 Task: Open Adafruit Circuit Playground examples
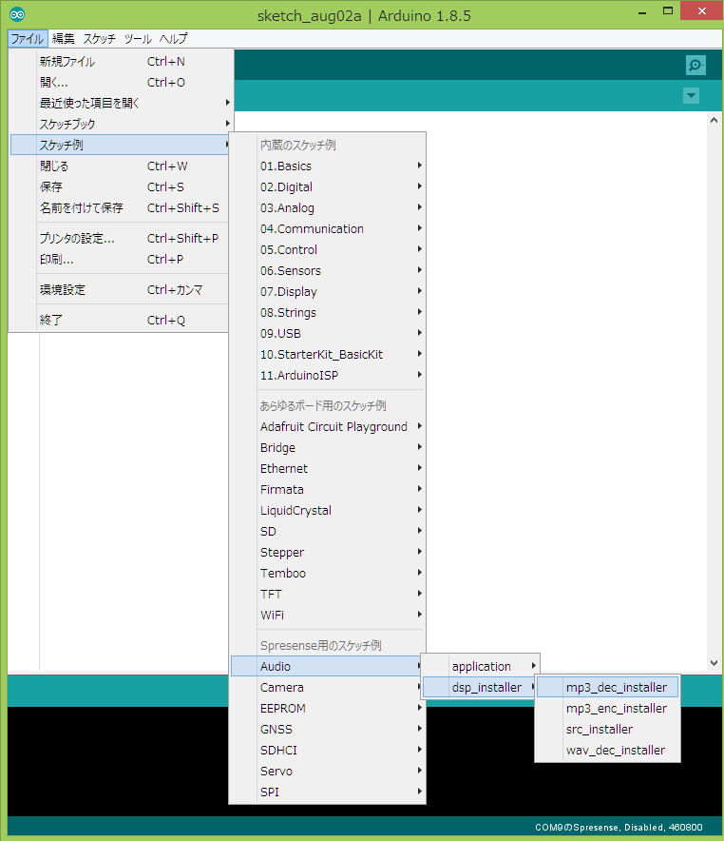tap(328, 427)
